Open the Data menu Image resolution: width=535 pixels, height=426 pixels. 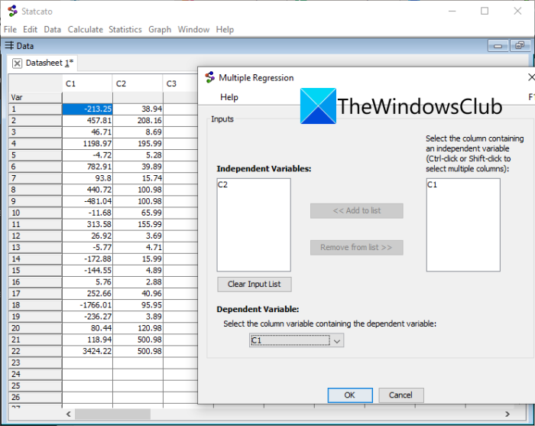[52, 29]
